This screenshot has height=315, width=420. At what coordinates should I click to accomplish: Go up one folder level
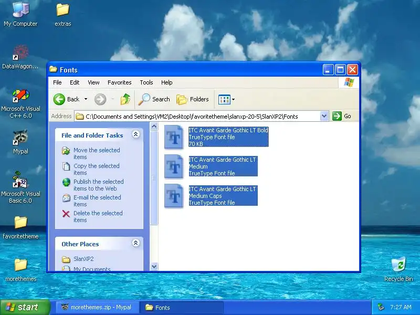pos(125,99)
